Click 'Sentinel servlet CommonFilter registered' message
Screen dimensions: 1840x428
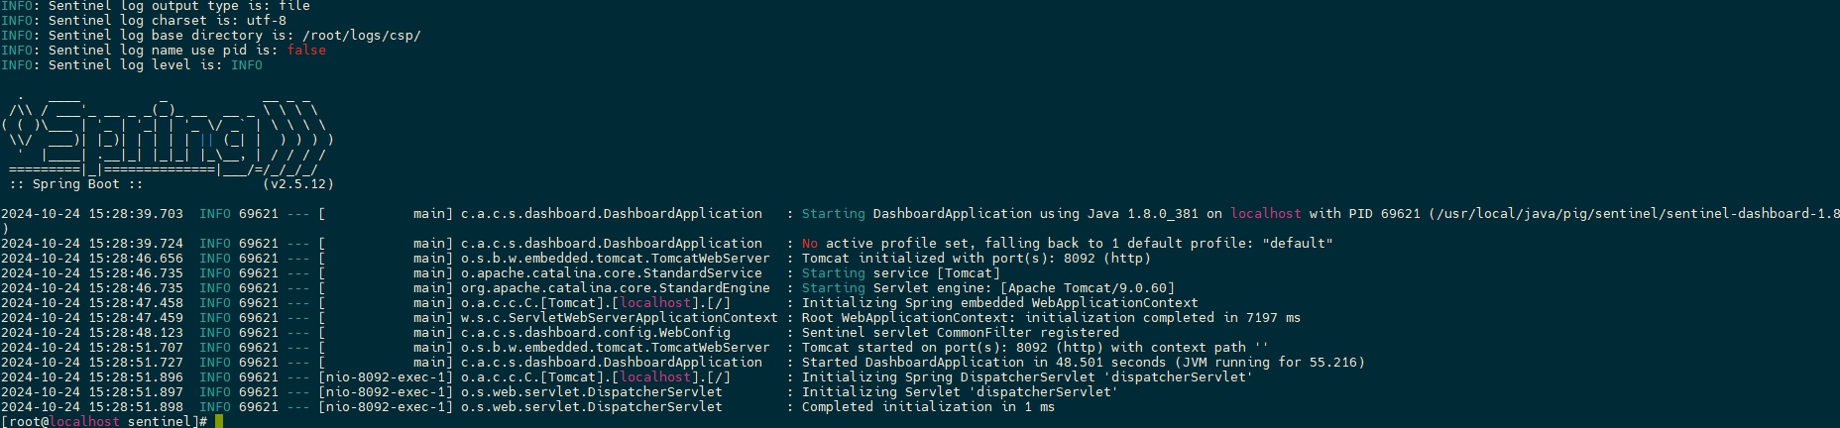click(x=960, y=332)
